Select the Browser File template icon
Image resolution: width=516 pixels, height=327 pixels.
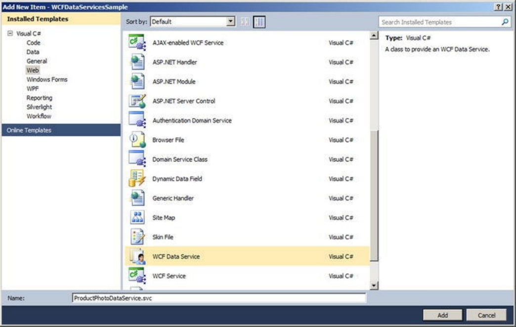coord(137,139)
